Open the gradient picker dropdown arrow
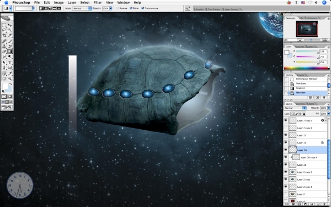This screenshot has height=207, width=331. pyautogui.click(x=33, y=8)
